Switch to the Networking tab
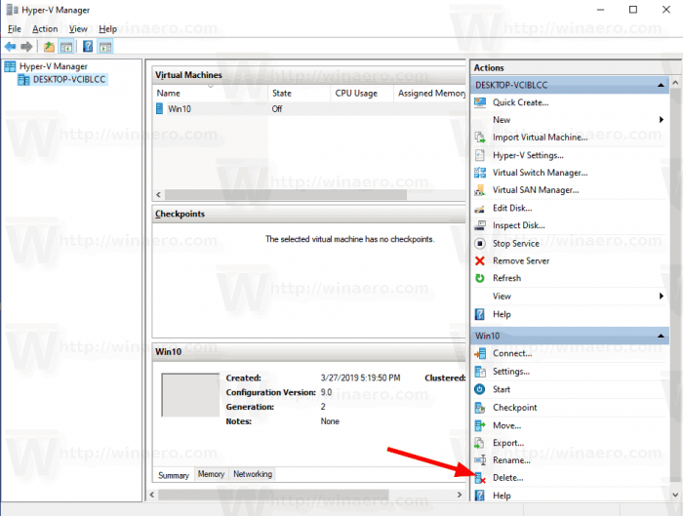Image resolution: width=683 pixels, height=516 pixels. coord(253,475)
